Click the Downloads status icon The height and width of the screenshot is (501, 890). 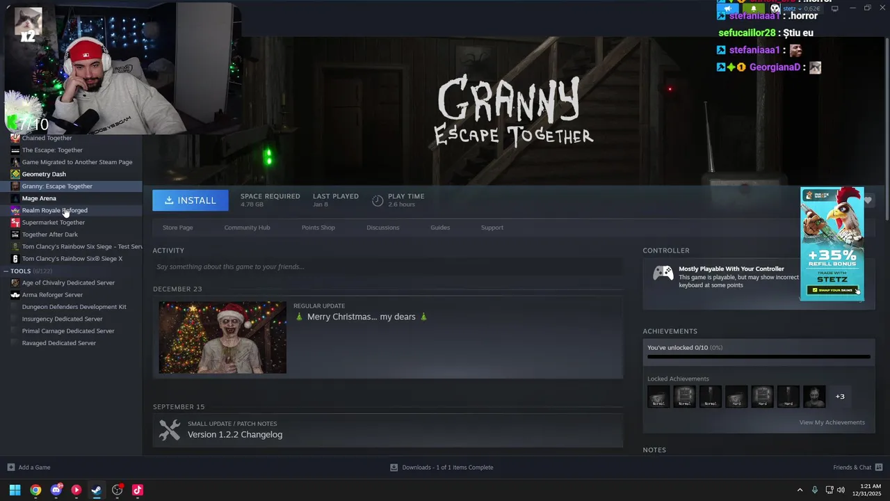point(394,468)
